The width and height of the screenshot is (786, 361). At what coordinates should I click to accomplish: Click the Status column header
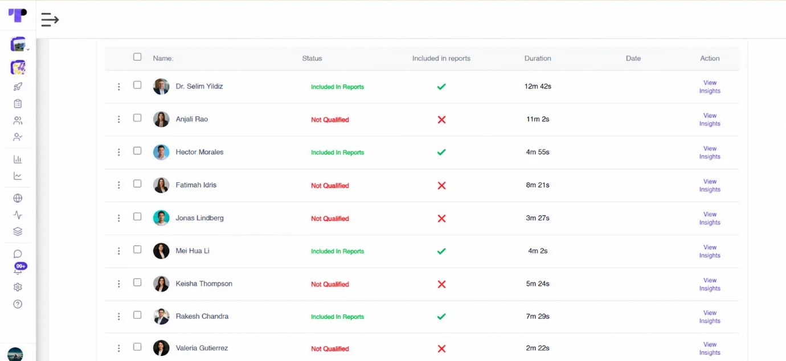coord(312,58)
